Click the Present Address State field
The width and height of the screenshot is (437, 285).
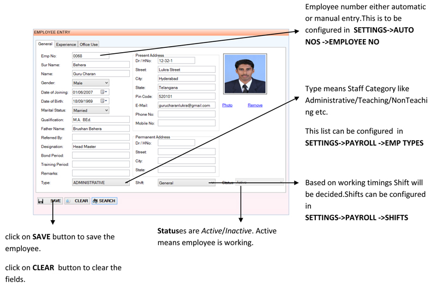click(x=187, y=87)
